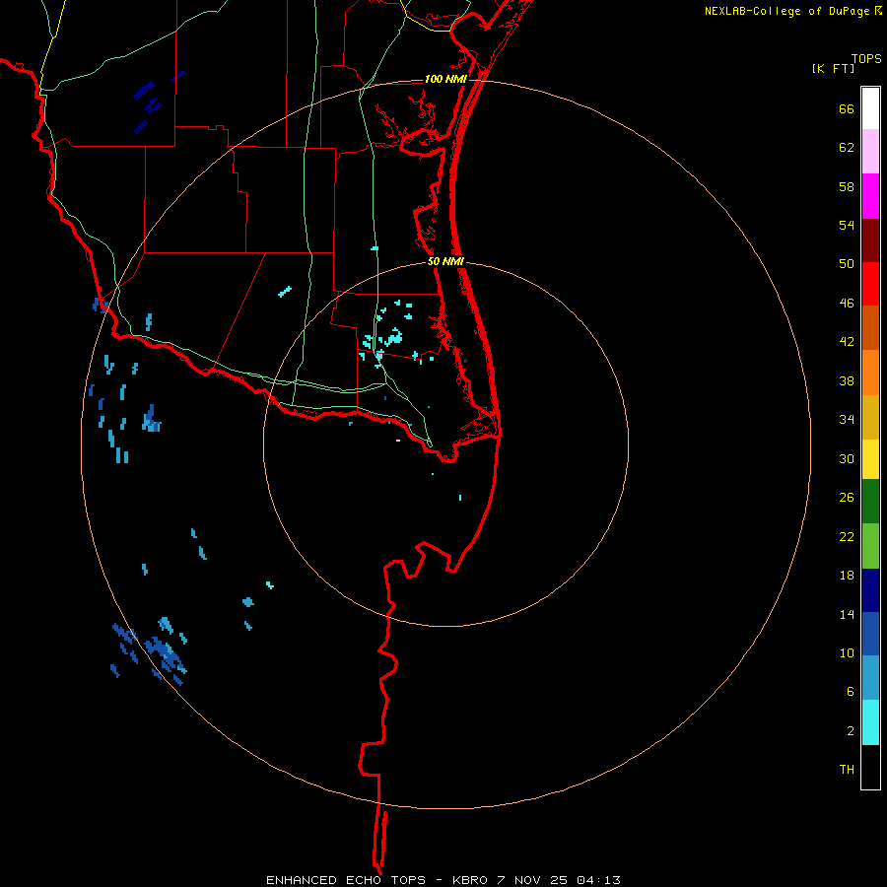
Task: Click the black TH threshold legend box
Action: [x=870, y=767]
